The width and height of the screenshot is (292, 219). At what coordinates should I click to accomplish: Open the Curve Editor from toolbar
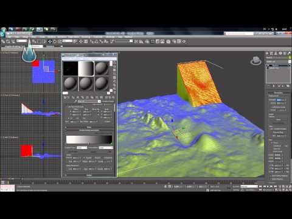[x=158, y=41]
